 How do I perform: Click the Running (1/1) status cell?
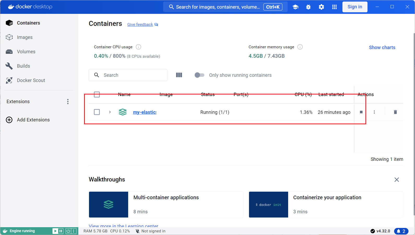pos(215,112)
